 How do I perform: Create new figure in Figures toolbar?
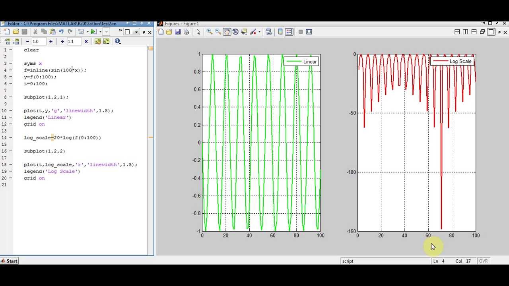tap(161, 32)
